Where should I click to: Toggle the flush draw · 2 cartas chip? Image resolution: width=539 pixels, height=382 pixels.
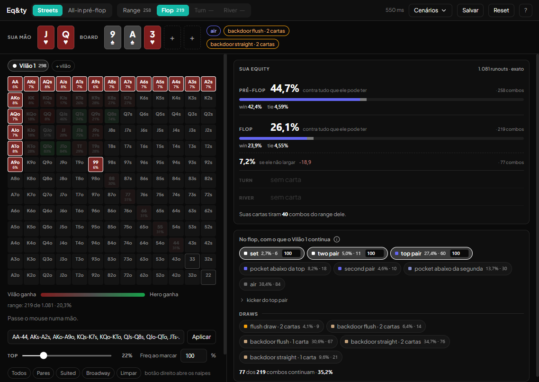(281, 326)
